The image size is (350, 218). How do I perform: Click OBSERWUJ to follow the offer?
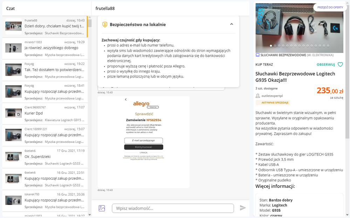pos(326,65)
